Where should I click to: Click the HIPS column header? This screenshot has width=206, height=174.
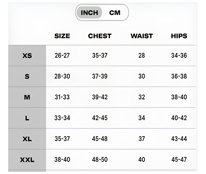coord(179,36)
